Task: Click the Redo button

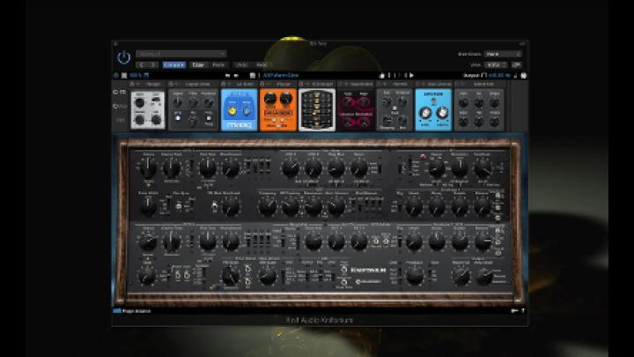Action: 262,64
